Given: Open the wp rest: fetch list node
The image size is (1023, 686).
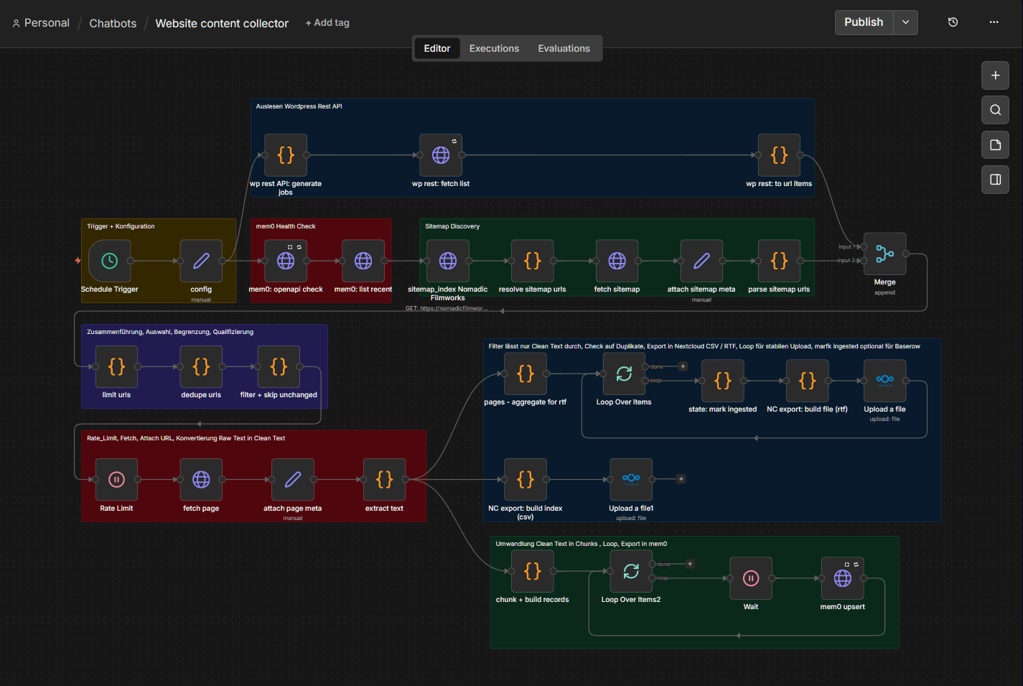Looking at the screenshot, I should pyautogui.click(x=440, y=155).
